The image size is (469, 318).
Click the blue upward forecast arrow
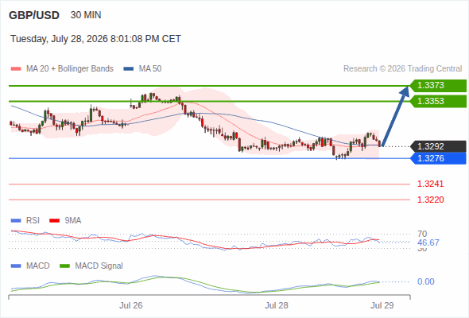coord(395,116)
